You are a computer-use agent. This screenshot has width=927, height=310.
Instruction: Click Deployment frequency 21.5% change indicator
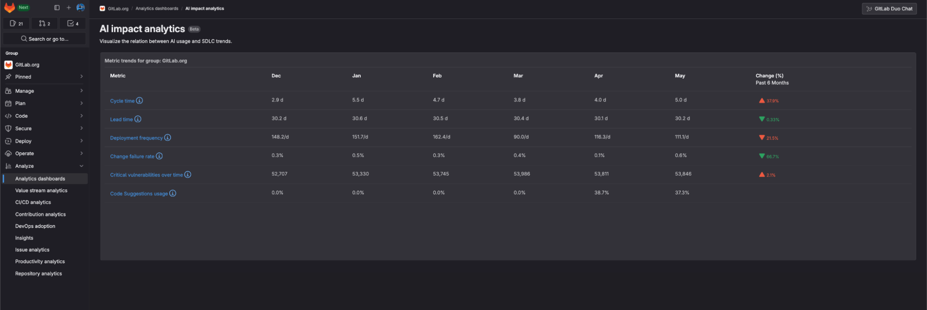pyautogui.click(x=768, y=138)
